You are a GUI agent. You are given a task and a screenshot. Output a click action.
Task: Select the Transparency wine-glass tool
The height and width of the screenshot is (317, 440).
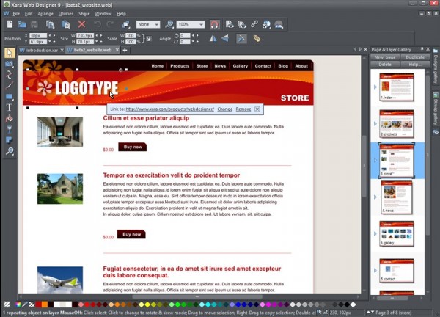pyautogui.click(x=10, y=129)
